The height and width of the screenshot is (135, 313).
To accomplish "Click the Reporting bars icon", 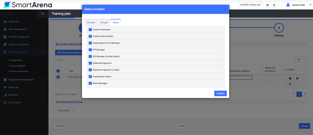I will (x=5, y=95).
